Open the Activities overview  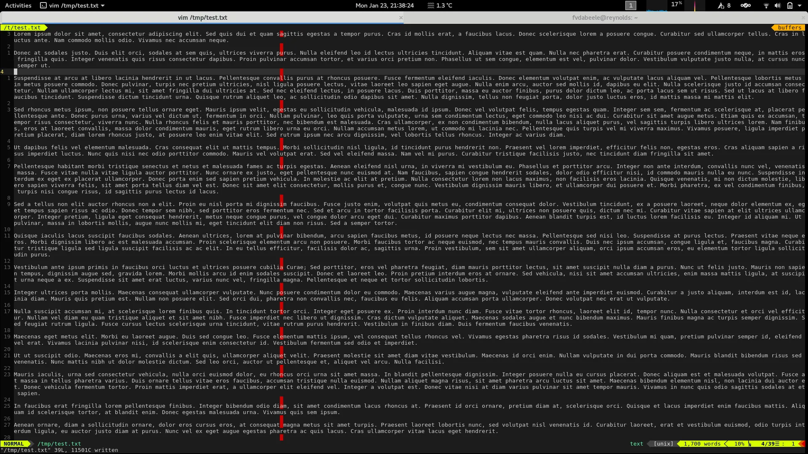[x=18, y=5]
